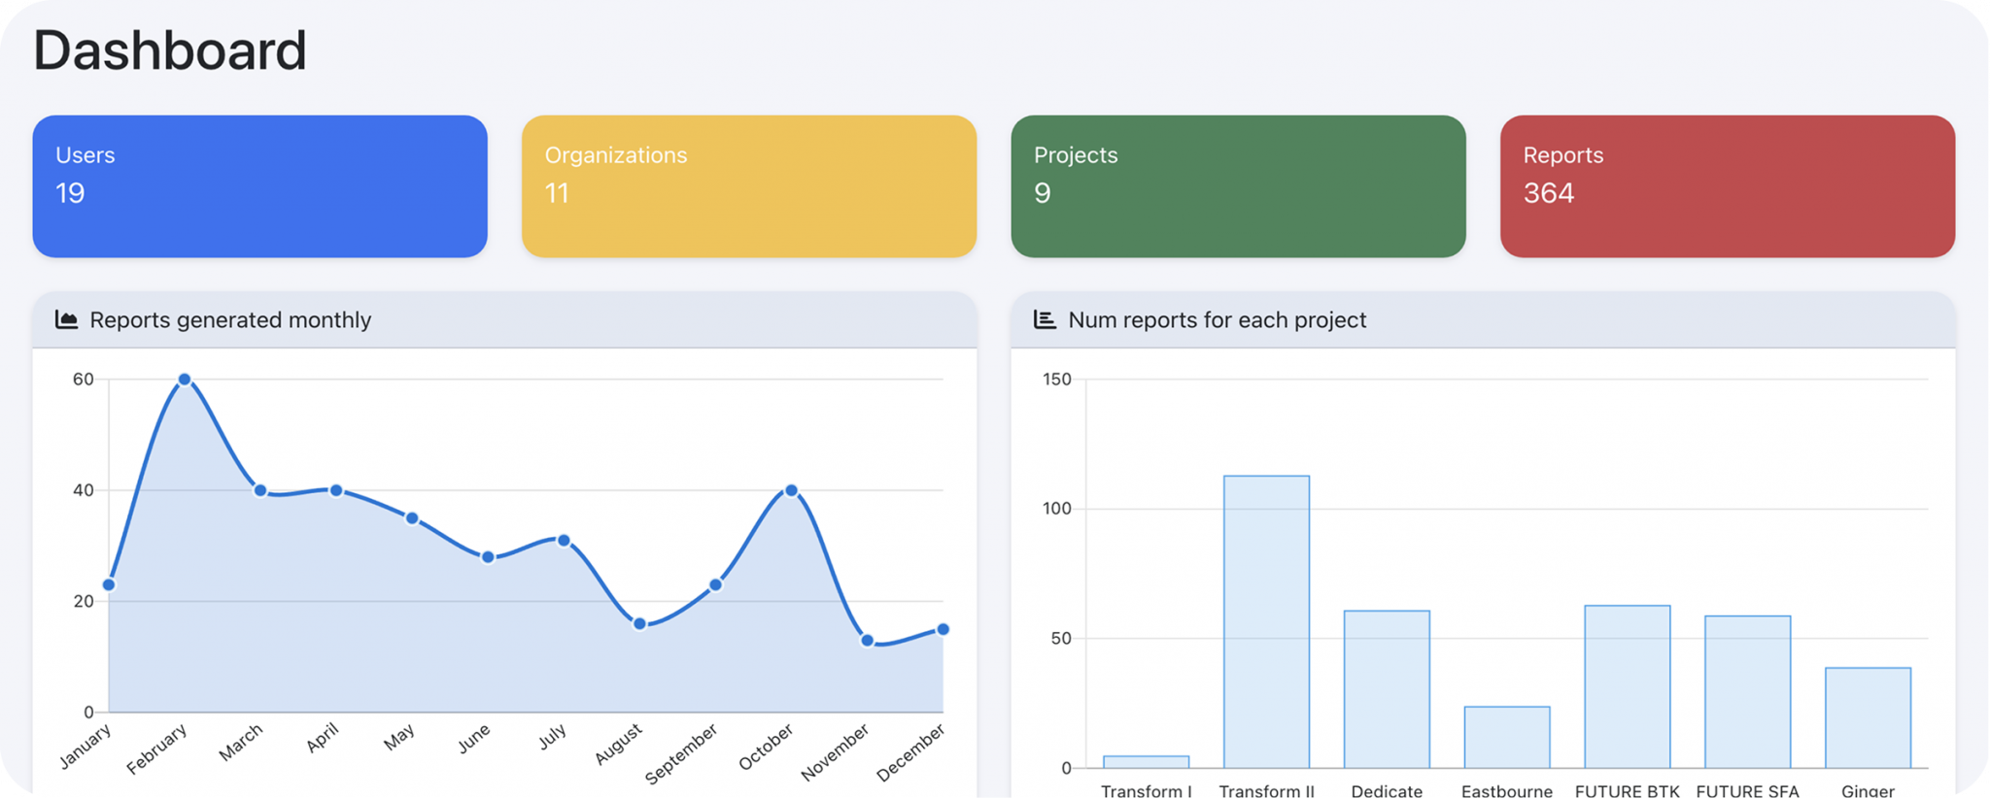Click the Dedicate bar in project chart
The image size is (1990, 798).
[1387, 689]
